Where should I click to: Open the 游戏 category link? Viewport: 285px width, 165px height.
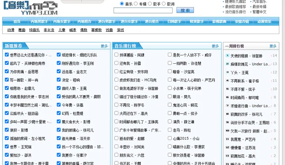tap(120, 30)
